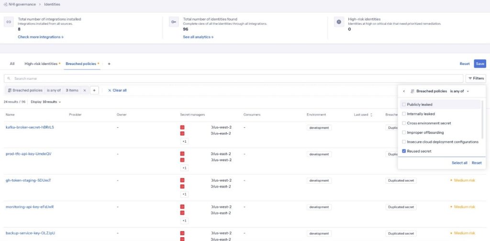Open See all analytics link
Viewport: 490px width, 241px height.
[x=198, y=37]
